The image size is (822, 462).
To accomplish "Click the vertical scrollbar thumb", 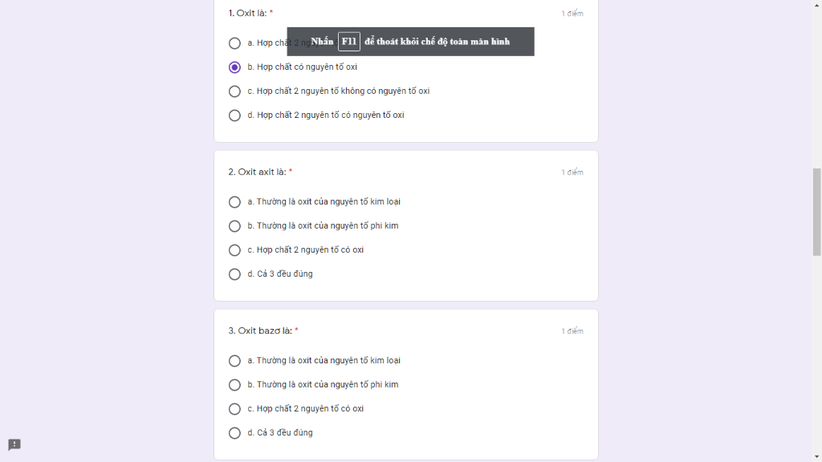I will point(816,212).
